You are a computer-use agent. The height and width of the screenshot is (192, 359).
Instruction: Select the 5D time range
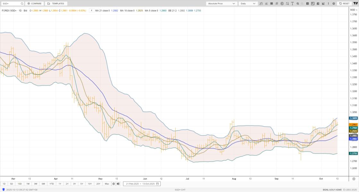tap(12, 184)
